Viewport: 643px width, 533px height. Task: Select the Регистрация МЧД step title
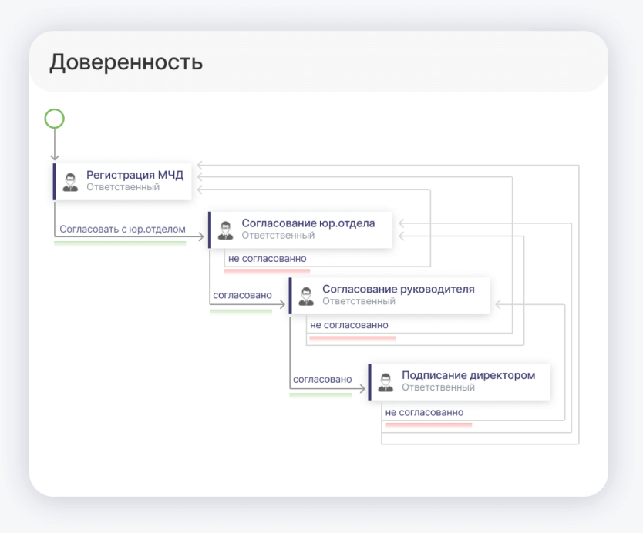pyautogui.click(x=134, y=175)
